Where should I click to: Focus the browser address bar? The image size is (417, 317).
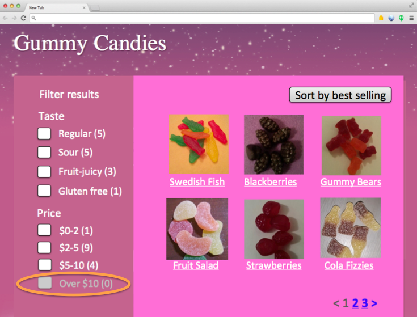point(202,18)
